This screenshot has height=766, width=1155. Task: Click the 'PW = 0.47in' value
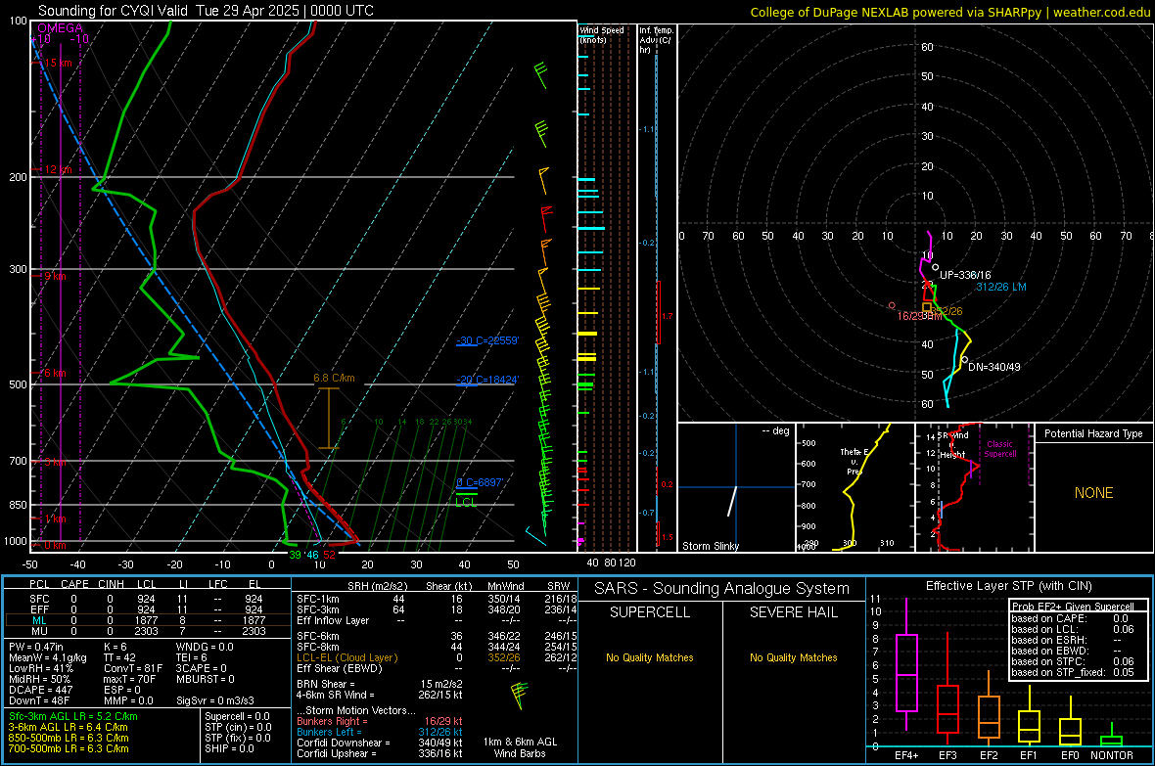pos(36,647)
